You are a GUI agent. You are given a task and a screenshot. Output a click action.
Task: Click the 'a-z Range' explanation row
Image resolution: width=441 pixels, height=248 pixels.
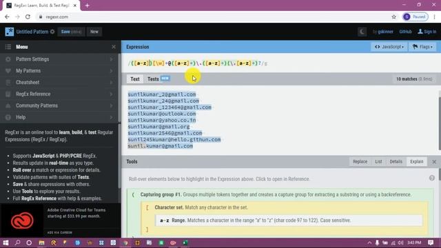click(x=289, y=220)
